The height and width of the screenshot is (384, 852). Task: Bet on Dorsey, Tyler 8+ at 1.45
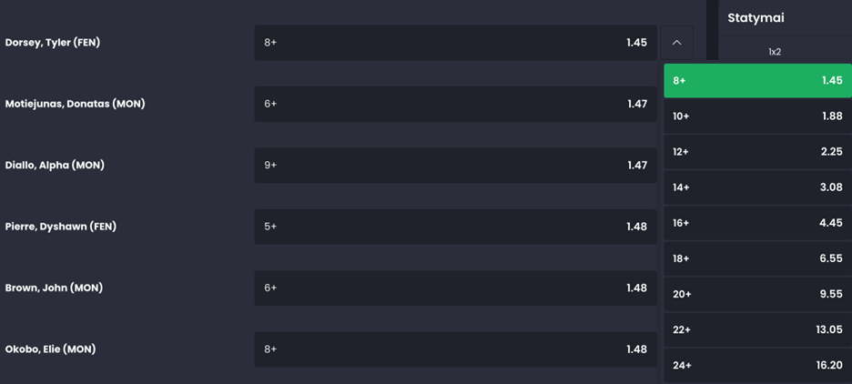(x=455, y=43)
